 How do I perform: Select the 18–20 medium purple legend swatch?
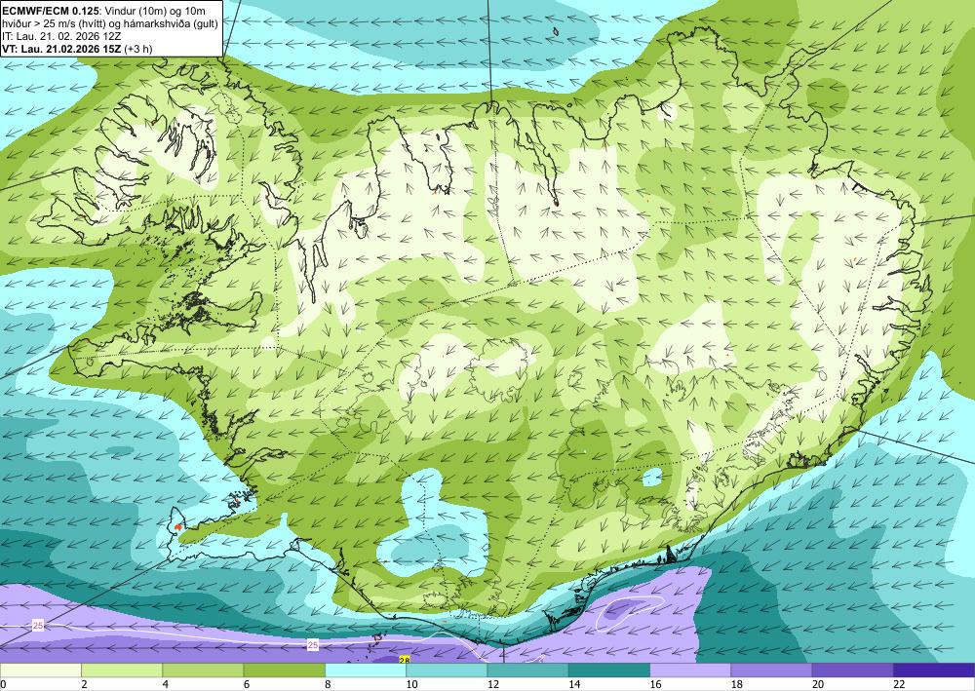[x=771, y=671]
